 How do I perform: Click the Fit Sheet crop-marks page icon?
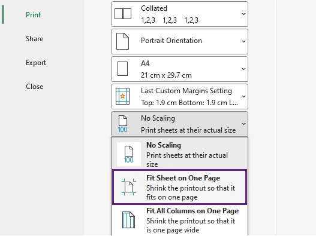click(129, 187)
